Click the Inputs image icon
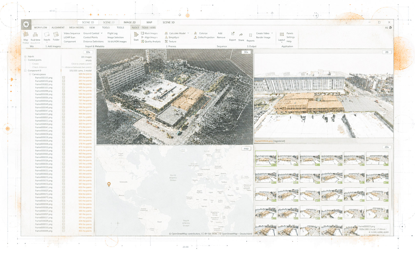The height and width of the screenshot is (256, 415). click(x=47, y=35)
